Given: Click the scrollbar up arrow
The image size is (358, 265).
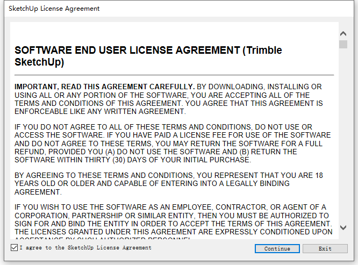Looking at the screenshot, I should click(x=343, y=34).
